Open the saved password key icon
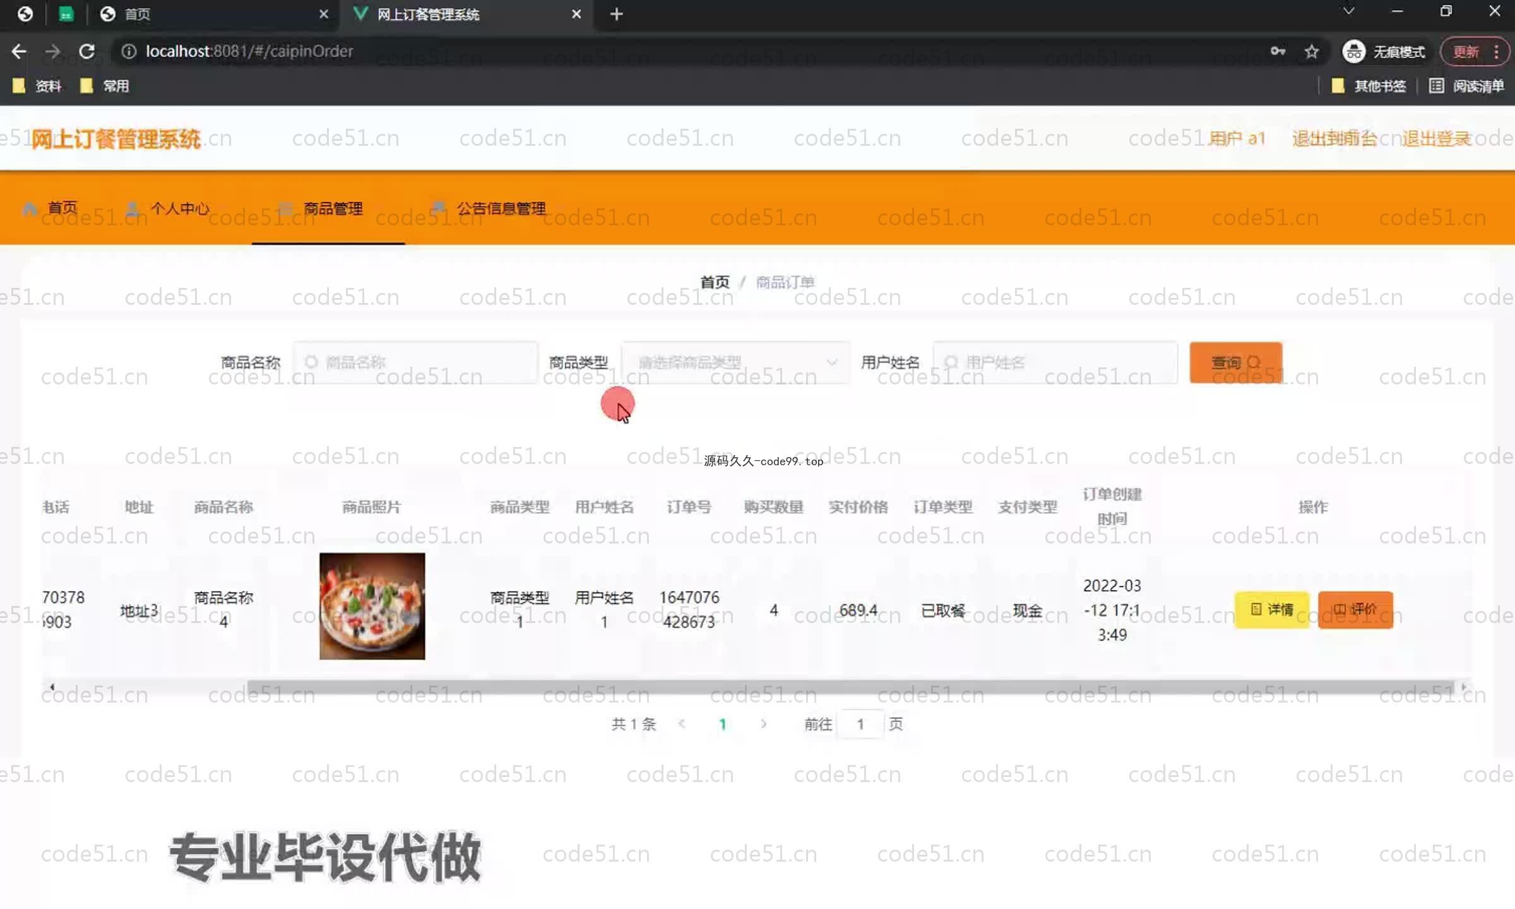Screen dimensions: 1515x909 [x=1278, y=51]
